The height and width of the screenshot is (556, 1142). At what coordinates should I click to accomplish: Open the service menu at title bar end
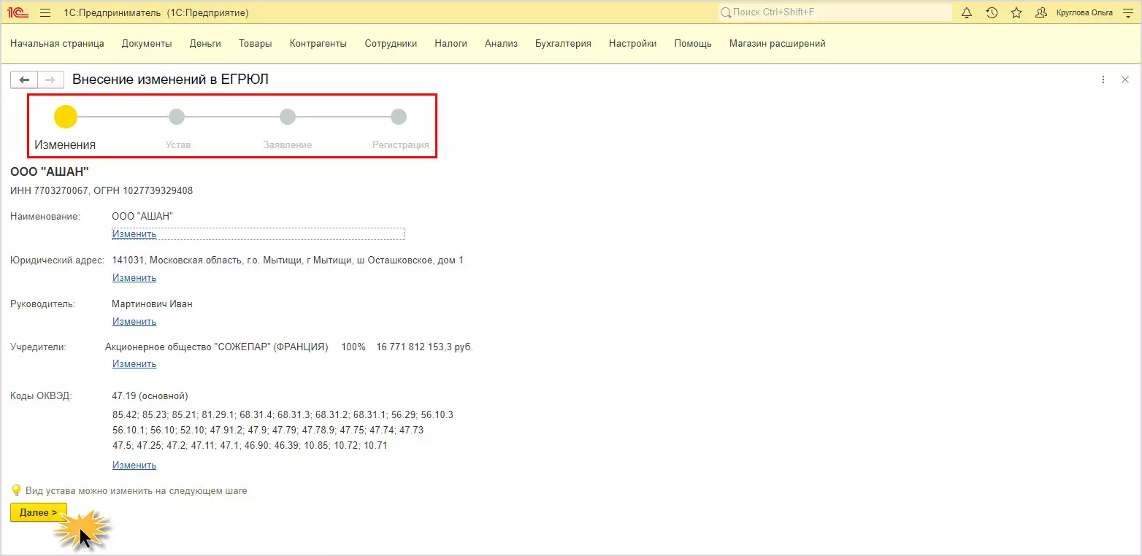click(1127, 12)
